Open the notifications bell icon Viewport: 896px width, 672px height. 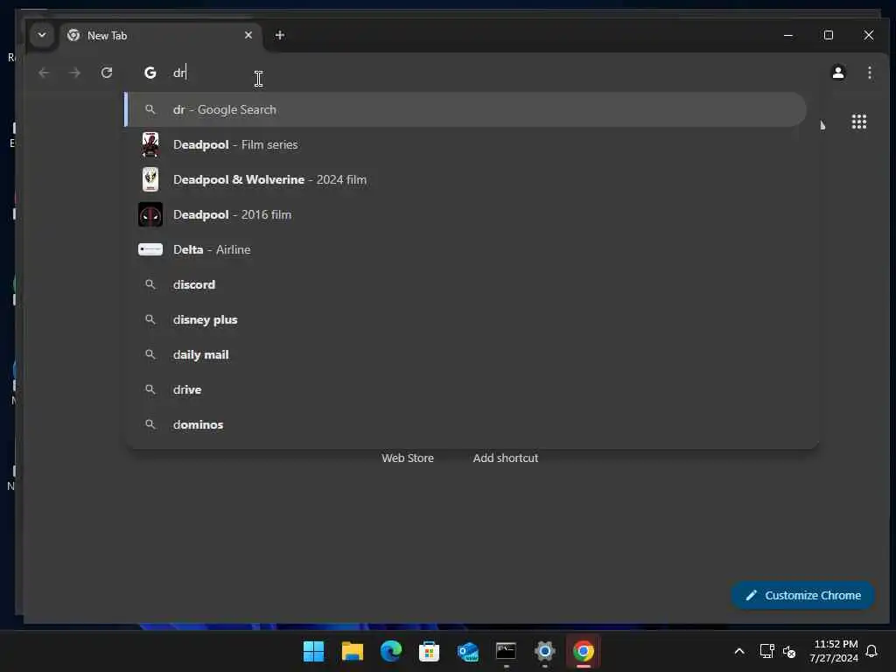click(872, 651)
